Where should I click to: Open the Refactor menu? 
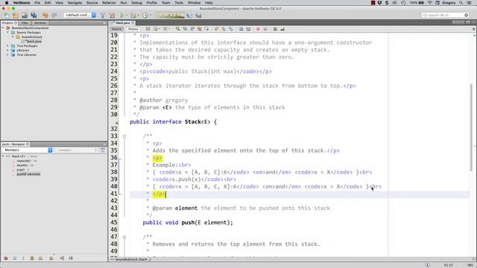109,3
